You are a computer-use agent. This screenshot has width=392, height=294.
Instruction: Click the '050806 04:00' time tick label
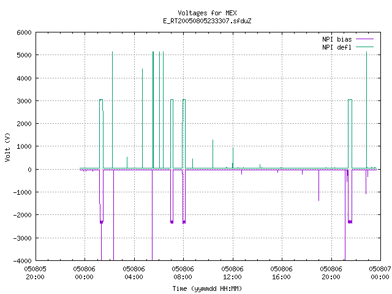tap(134, 273)
